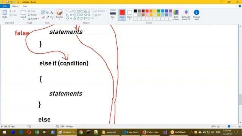242x136 pixels.
Task: Select the Right arrow shape
Action: point(82,15)
